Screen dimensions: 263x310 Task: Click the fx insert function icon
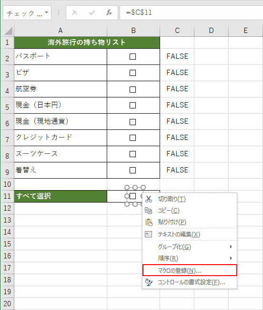[109, 12]
